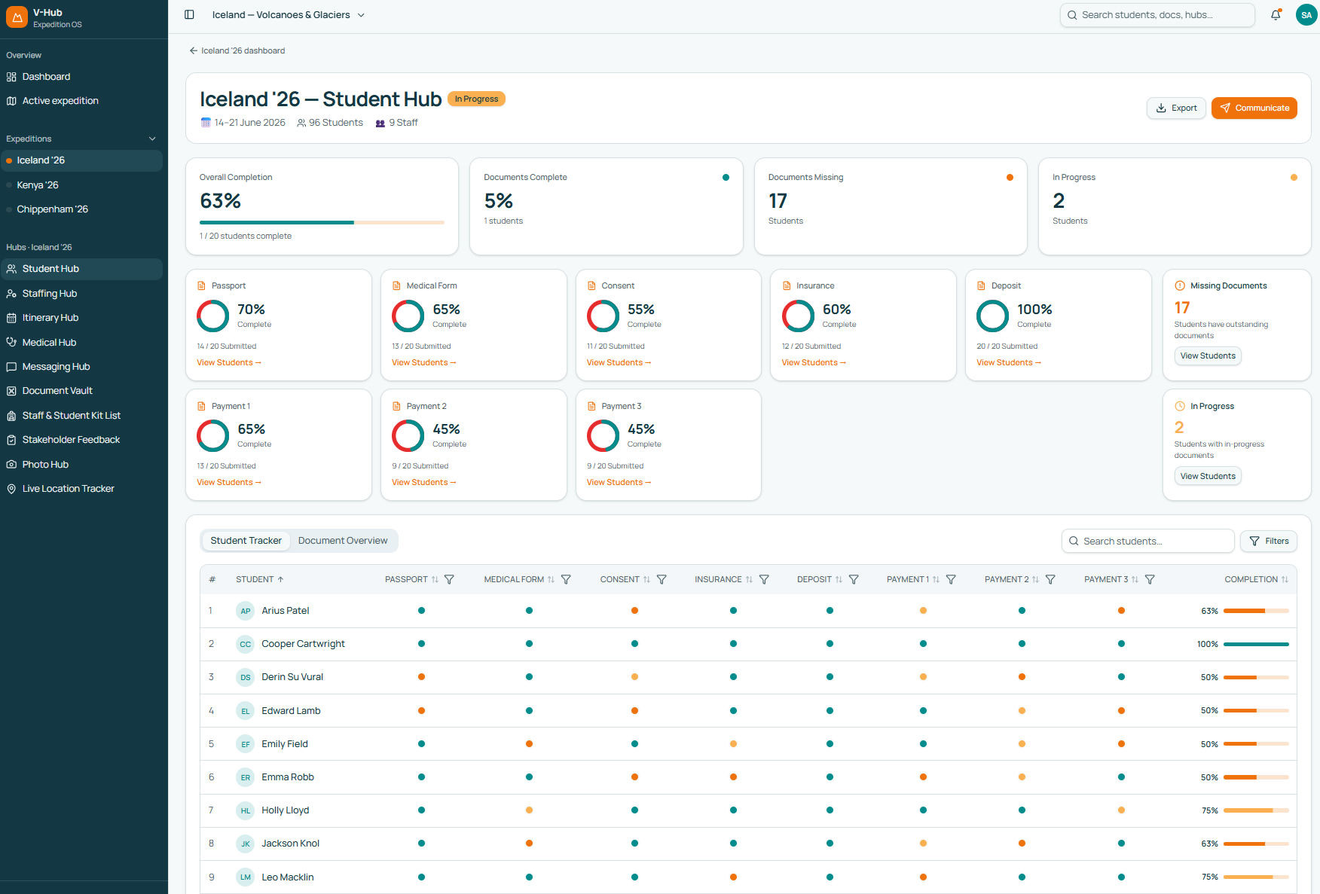Open Staff & Student Kit List

coord(81,416)
